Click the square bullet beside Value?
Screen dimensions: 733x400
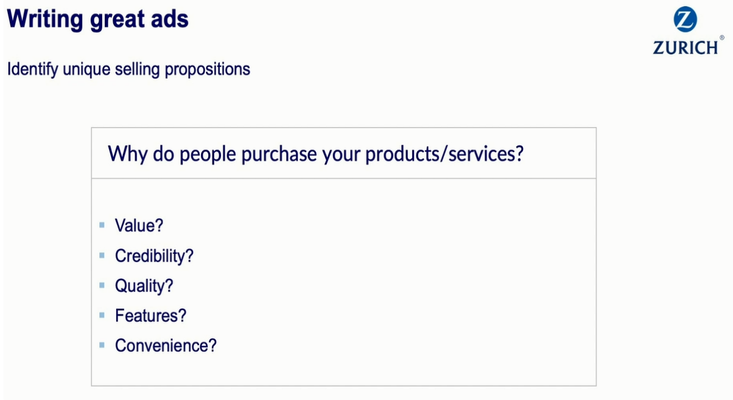click(102, 225)
